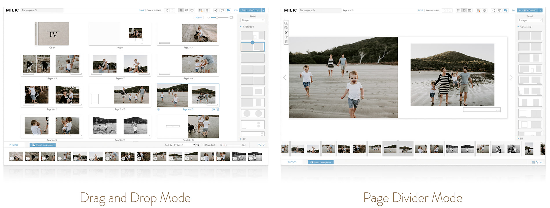Delete the selected item with the trash icon
This screenshot has height=208, width=550.
[286, 42]
